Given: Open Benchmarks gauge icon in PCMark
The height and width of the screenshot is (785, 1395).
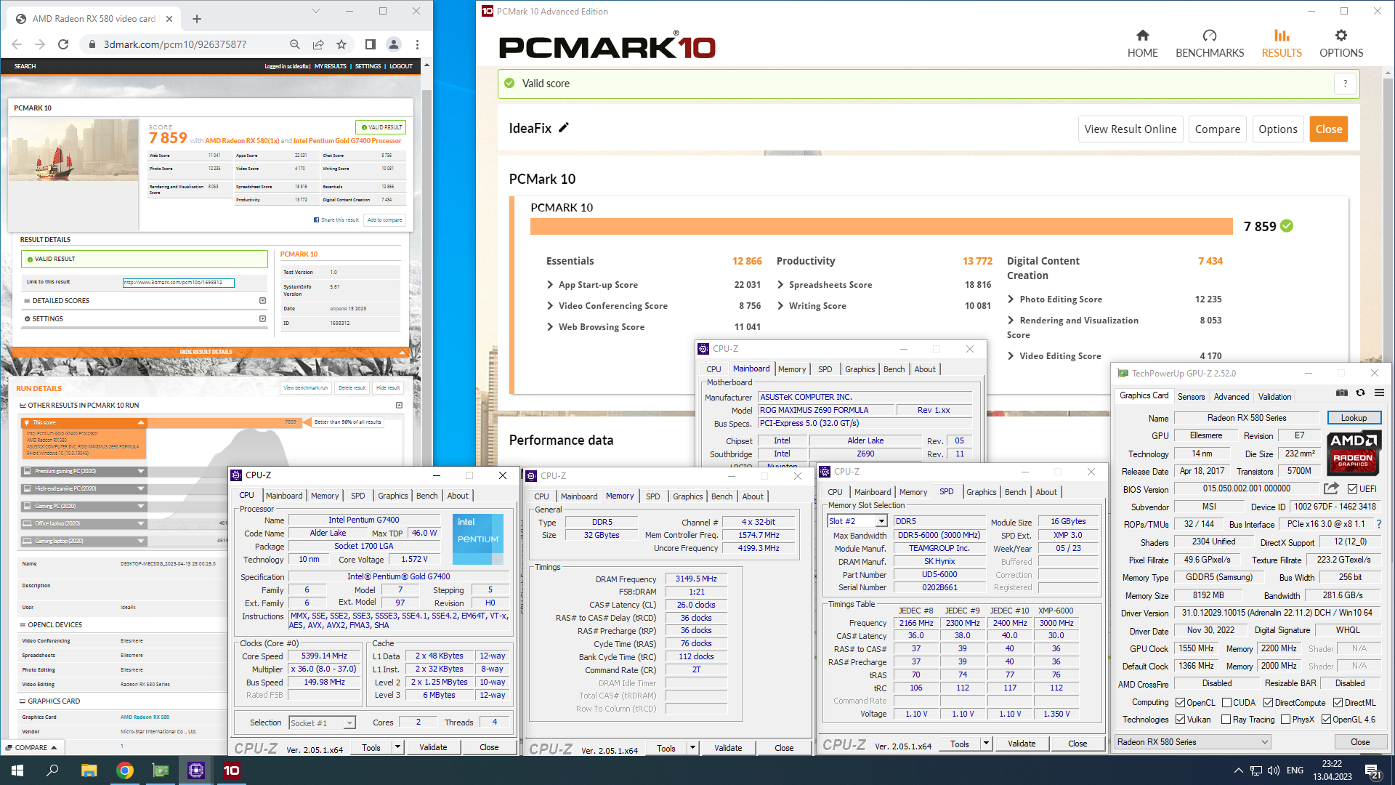Looking at the screenshot, I should [1210, 36].
